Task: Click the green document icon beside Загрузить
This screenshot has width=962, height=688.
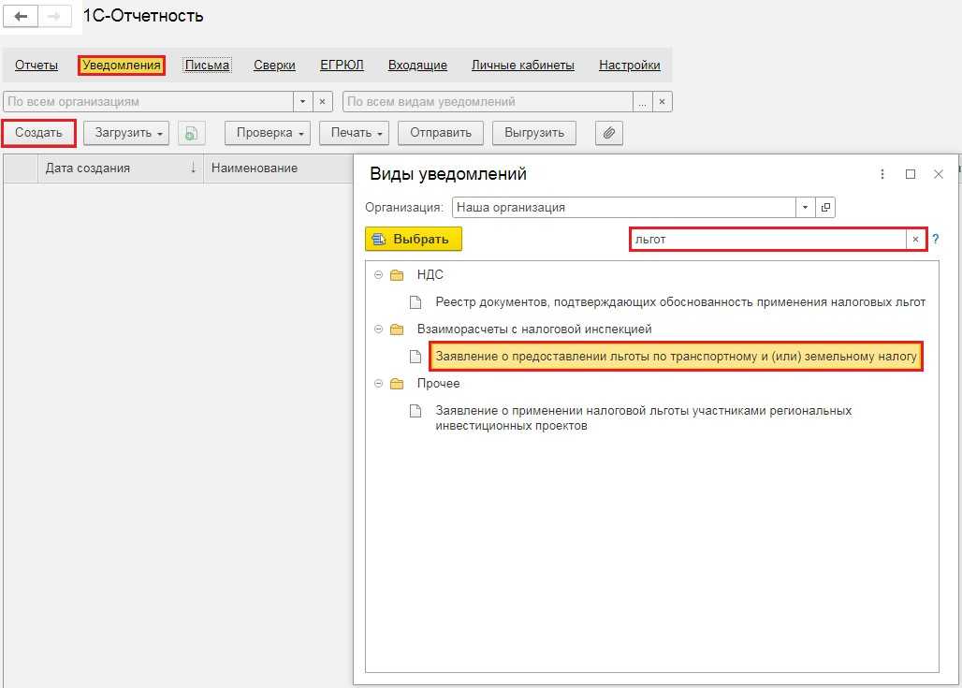Action: (x=190, y=133)
